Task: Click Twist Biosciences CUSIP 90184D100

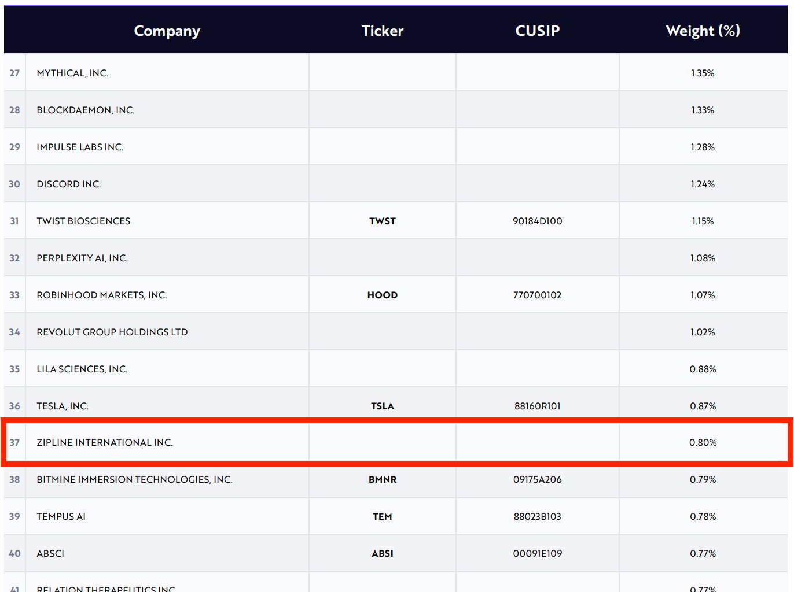Action: [537, 221]
